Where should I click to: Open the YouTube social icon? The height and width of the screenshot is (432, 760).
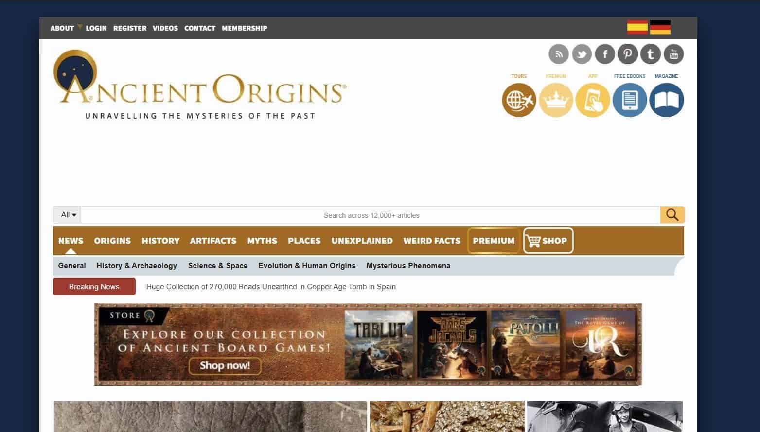coord(674,54)
